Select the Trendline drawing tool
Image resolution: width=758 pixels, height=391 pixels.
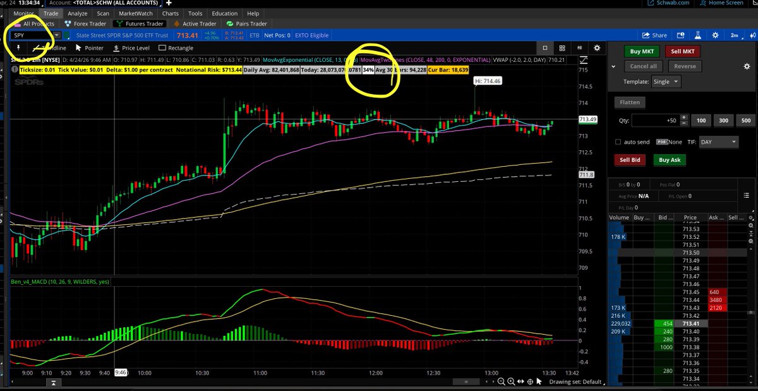click(51, 48)
